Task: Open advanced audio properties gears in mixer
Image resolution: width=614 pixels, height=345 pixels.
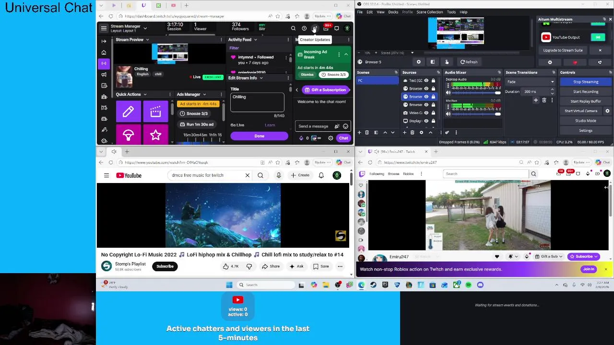Action: pos(447,132)
